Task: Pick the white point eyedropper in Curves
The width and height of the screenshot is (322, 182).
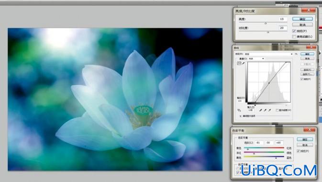Action: [270, 110]
